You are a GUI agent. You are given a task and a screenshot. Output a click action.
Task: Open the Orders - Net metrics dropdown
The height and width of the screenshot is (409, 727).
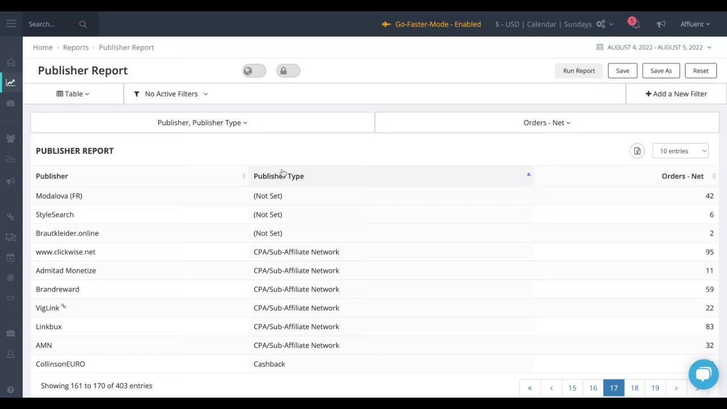pos(547,123)
